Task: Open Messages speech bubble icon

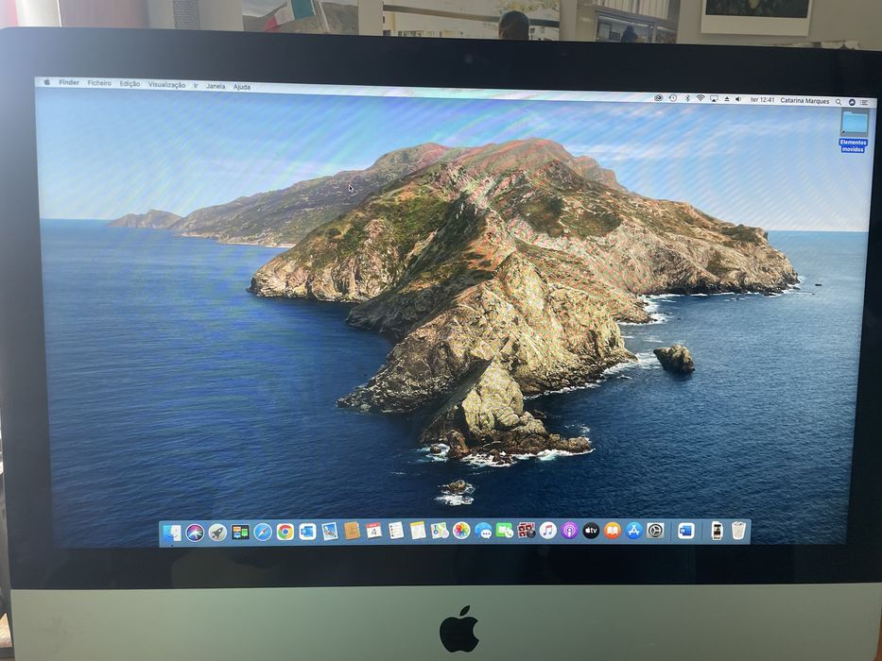Action: (483, 531)
